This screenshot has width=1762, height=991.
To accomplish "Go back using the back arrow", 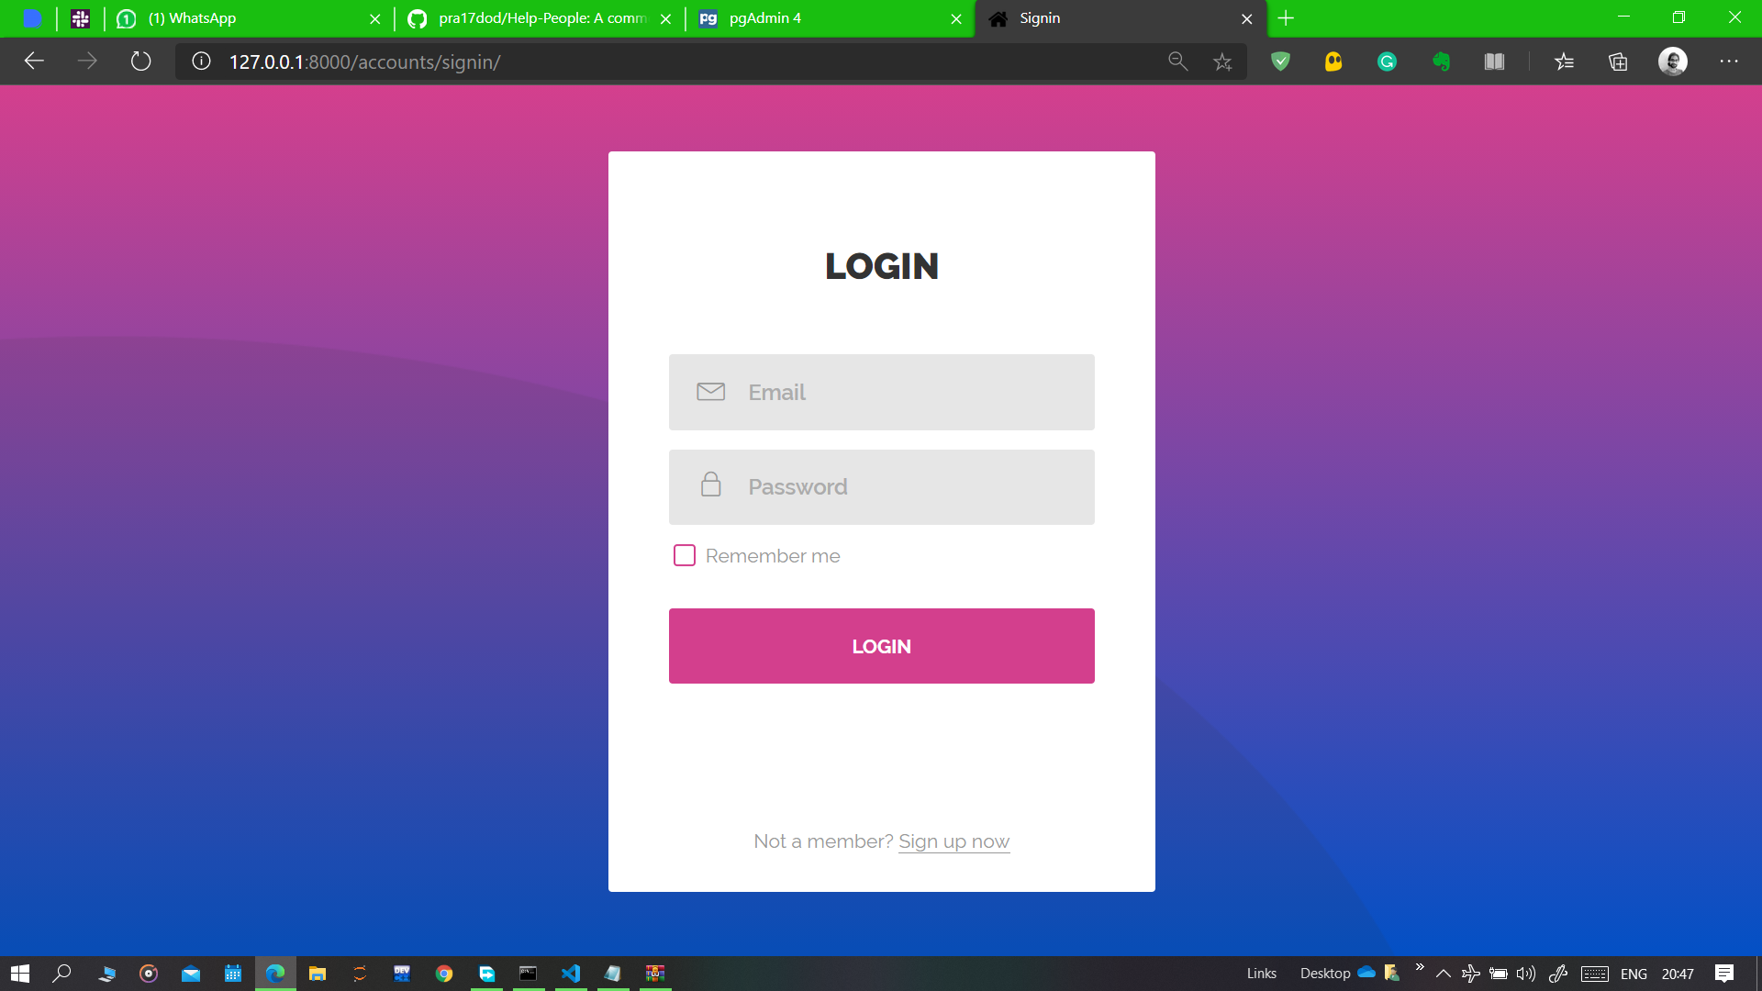I will pos(34,61).
